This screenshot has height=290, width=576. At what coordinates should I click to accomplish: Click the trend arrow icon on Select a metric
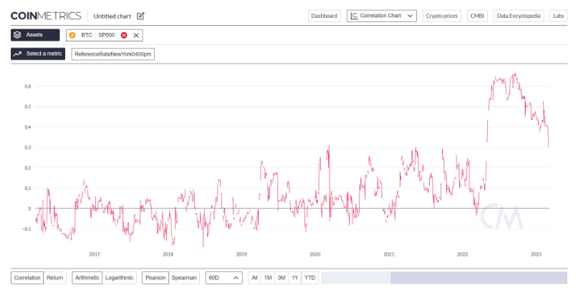coord(17,54)
